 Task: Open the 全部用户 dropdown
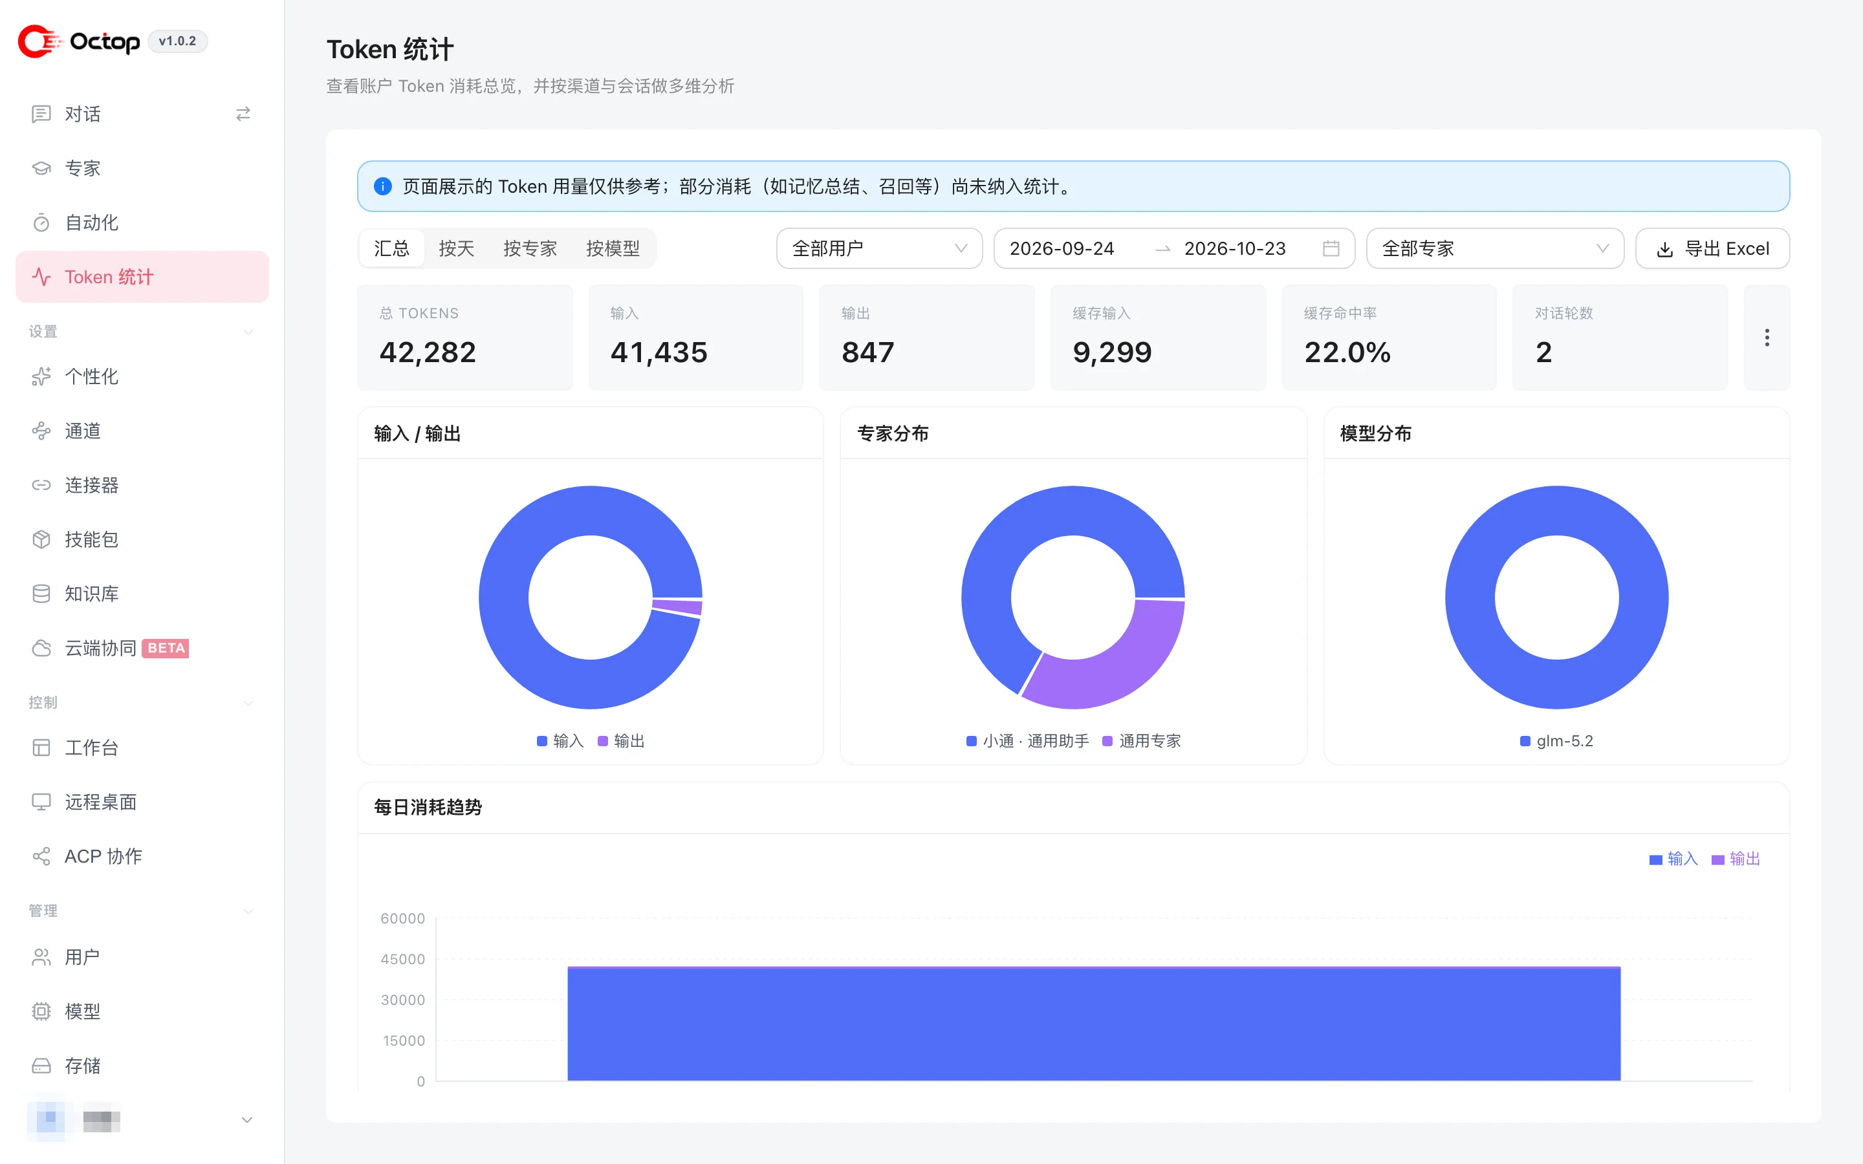coord(879,249)
